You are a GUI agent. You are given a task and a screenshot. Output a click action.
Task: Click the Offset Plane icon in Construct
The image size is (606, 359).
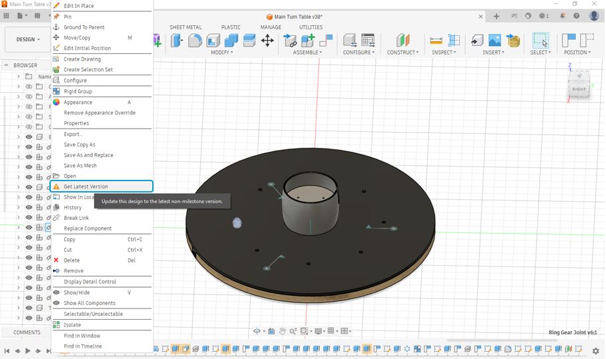point(402,40)
